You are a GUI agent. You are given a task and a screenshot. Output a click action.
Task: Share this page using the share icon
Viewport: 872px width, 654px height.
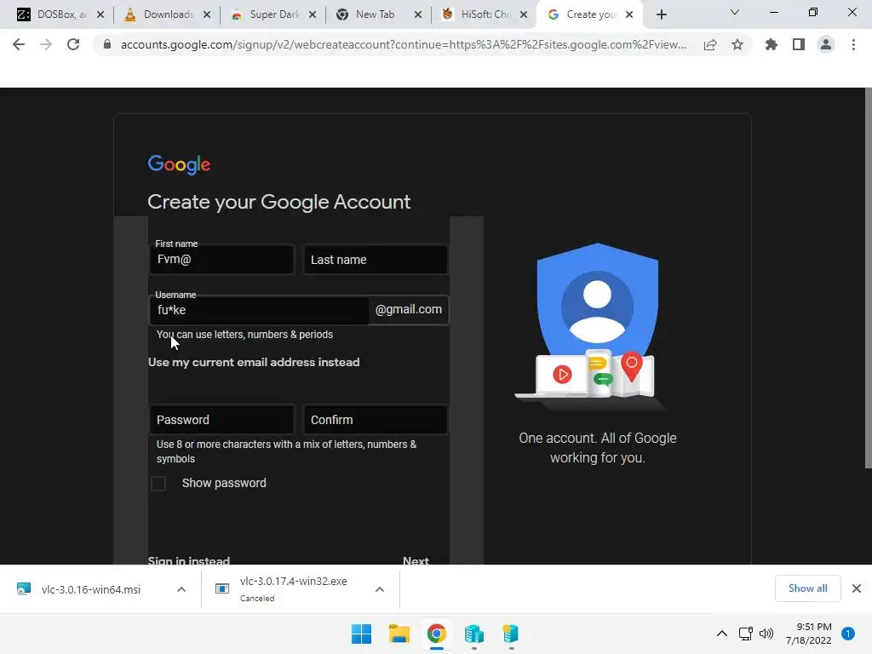click(x=710, y=44)
